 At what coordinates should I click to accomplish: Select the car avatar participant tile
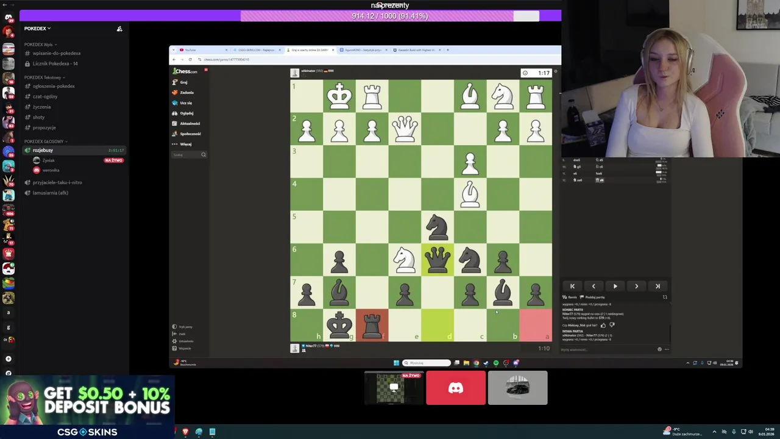517,388
